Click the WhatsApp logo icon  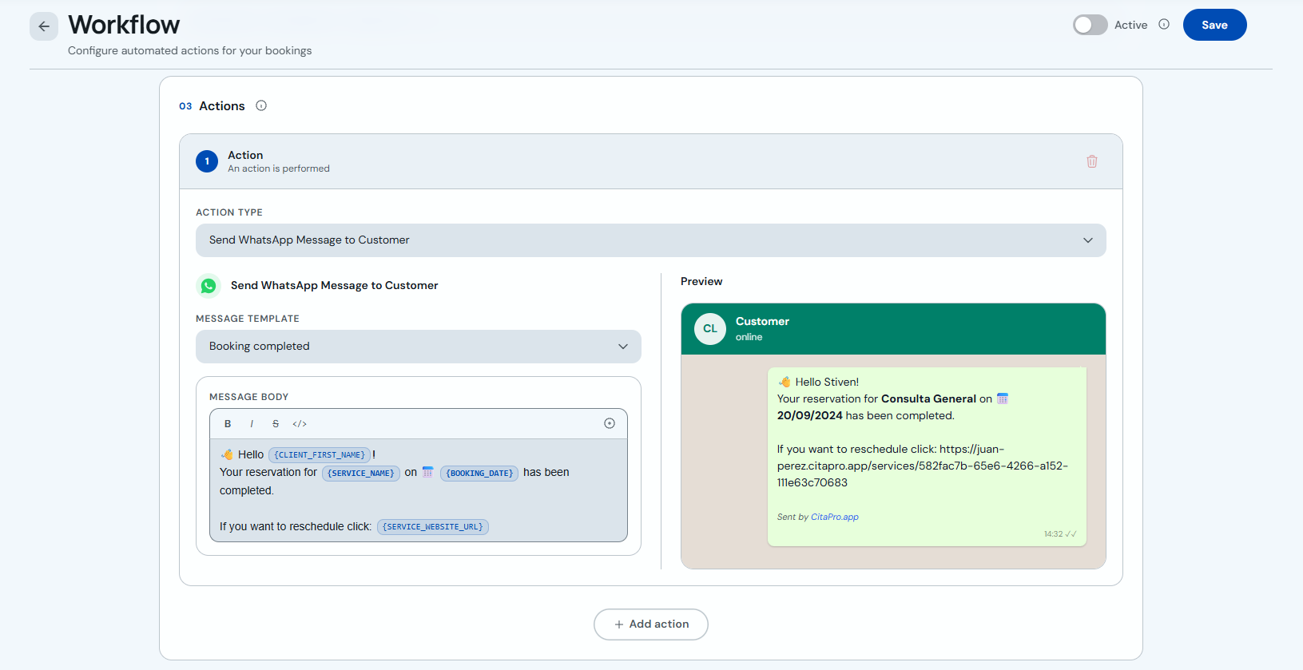click(209, 286)
